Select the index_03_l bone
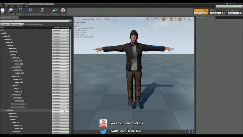The height and width of the screenshot is (137, 243). (19, 64)
